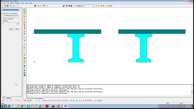Open Outlook from the taskbar

[x=10, y=106]
